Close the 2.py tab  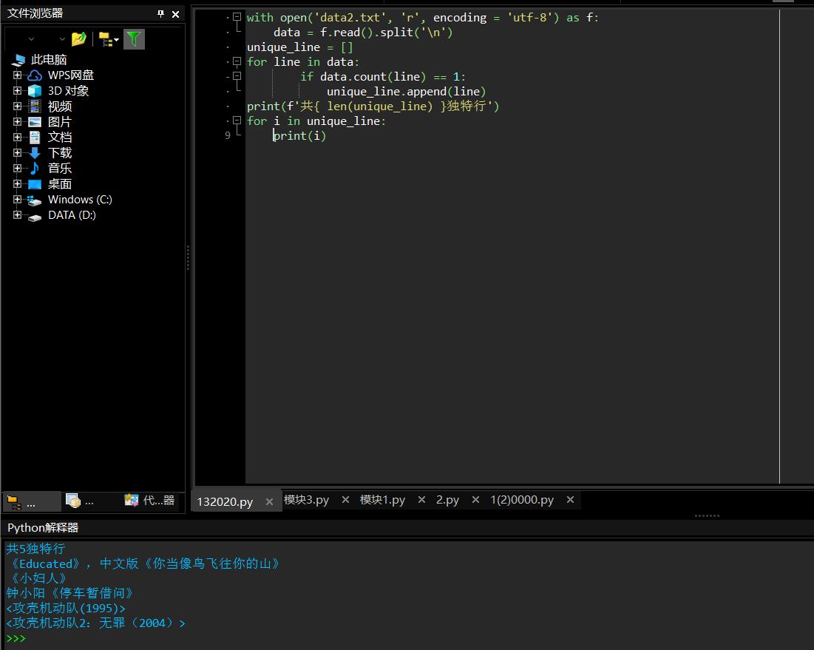(475, 499)
